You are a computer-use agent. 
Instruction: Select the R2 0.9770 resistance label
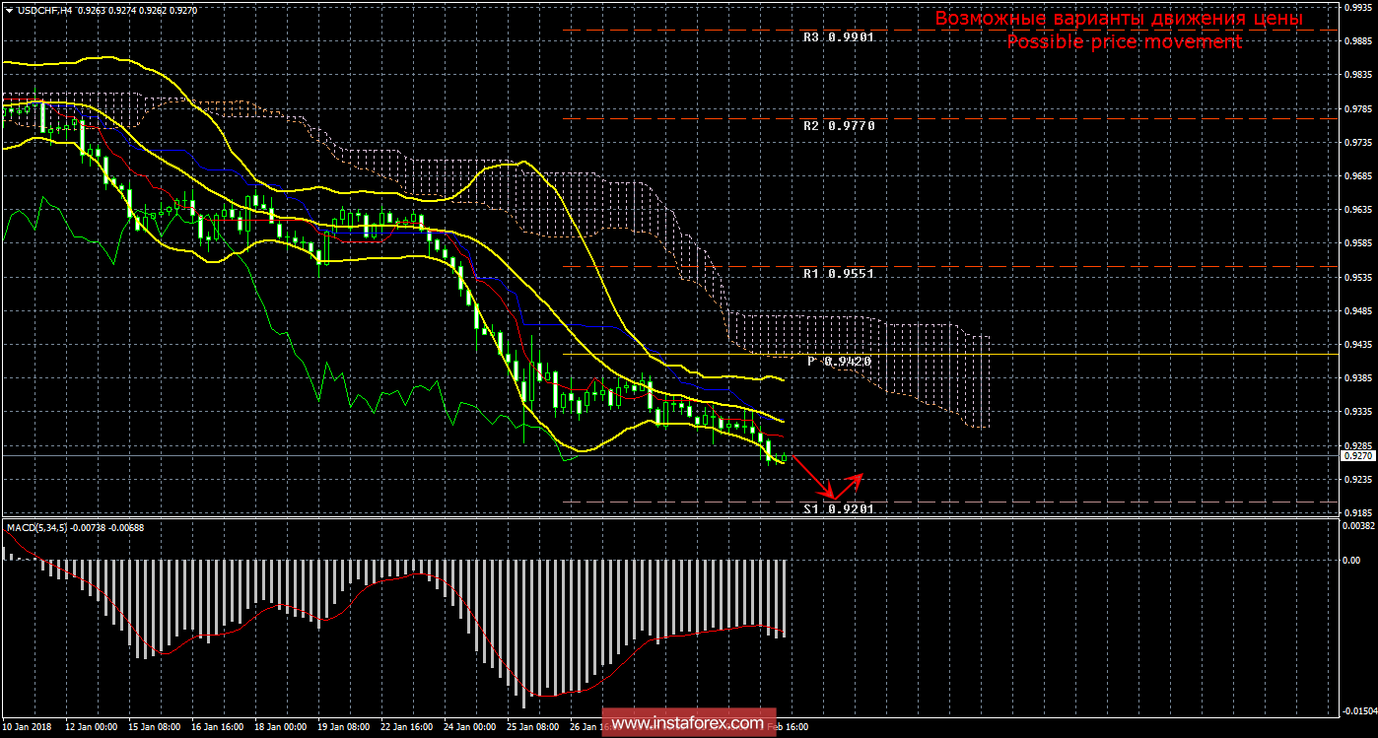838,126
